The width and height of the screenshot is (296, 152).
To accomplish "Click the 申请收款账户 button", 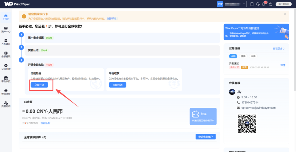I will pyautogui.click(x=206, y=137).
